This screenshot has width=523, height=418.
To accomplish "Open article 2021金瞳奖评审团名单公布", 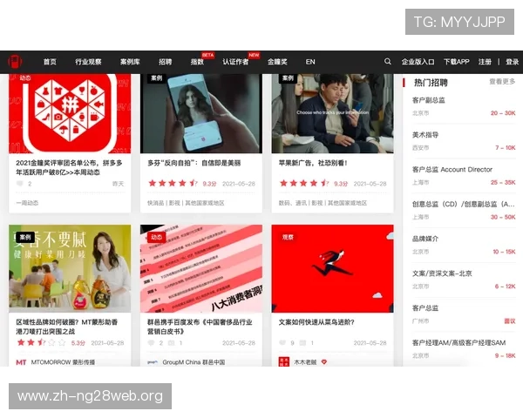I will click(69, 167).
